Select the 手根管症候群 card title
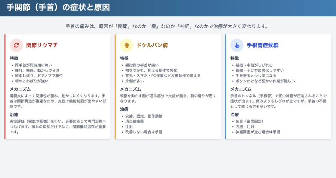Screen dimensions: 336x178 262,45
